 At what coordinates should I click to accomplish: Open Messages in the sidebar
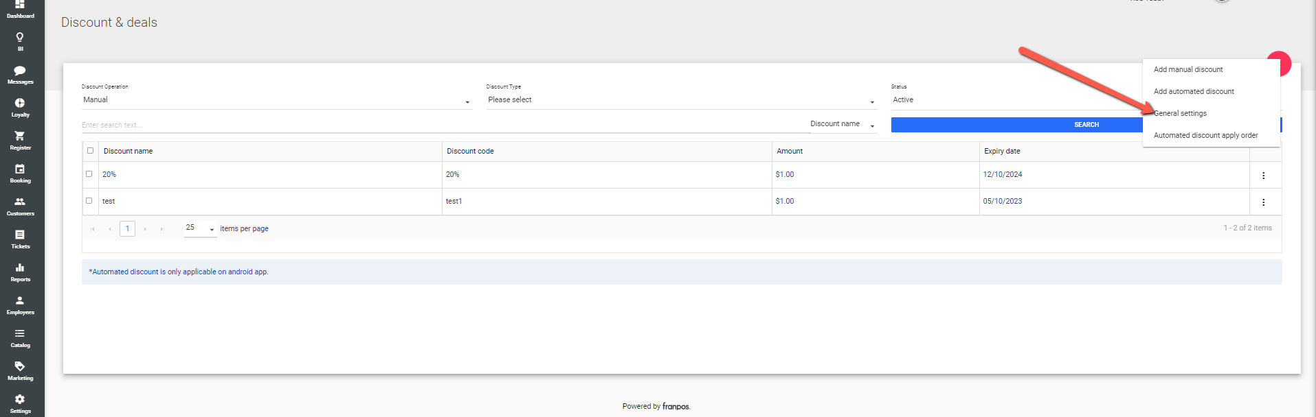point(20,75)
